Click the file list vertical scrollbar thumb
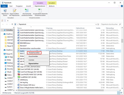 coord(122,41)
